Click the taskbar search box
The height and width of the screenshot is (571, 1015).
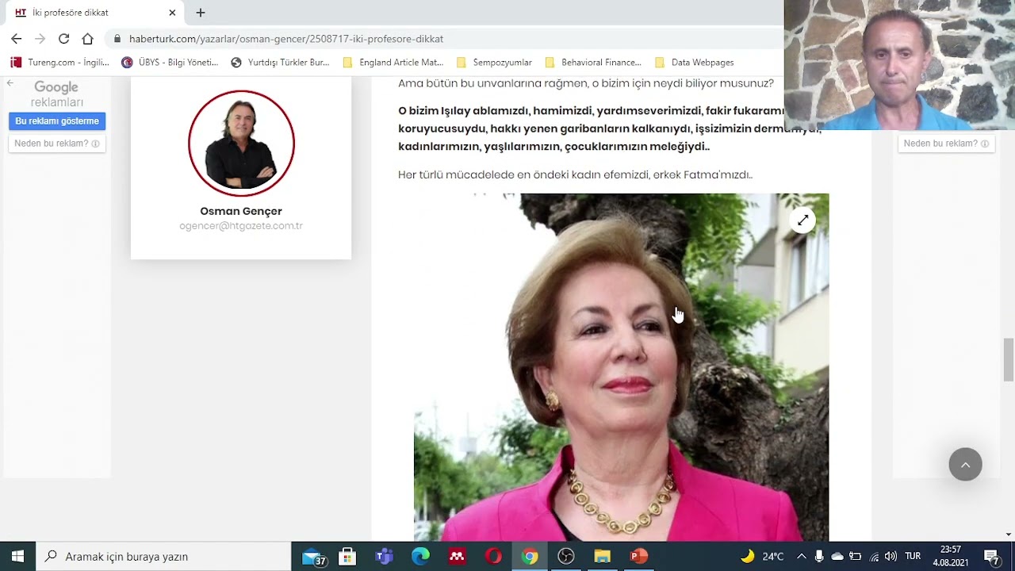tap(163, 557)
